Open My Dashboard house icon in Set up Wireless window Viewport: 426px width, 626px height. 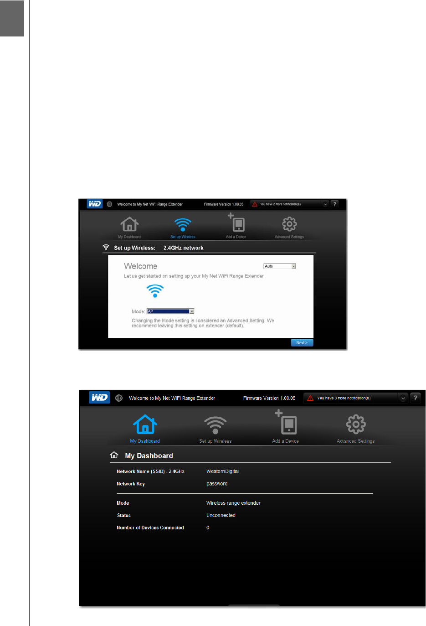[129, 224]
